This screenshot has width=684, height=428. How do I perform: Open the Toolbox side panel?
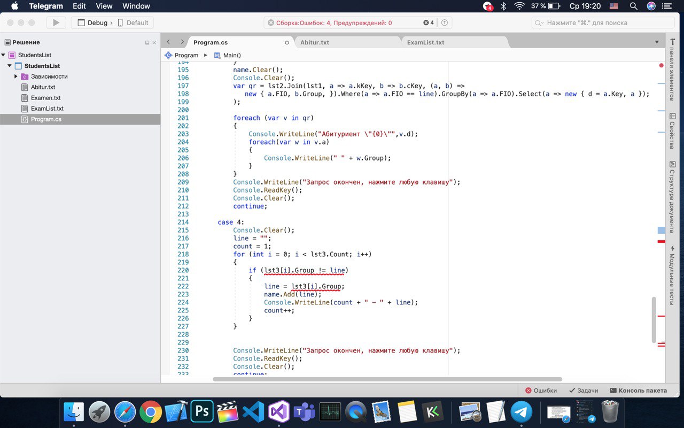pyautogui.click(x=672, y=73)
